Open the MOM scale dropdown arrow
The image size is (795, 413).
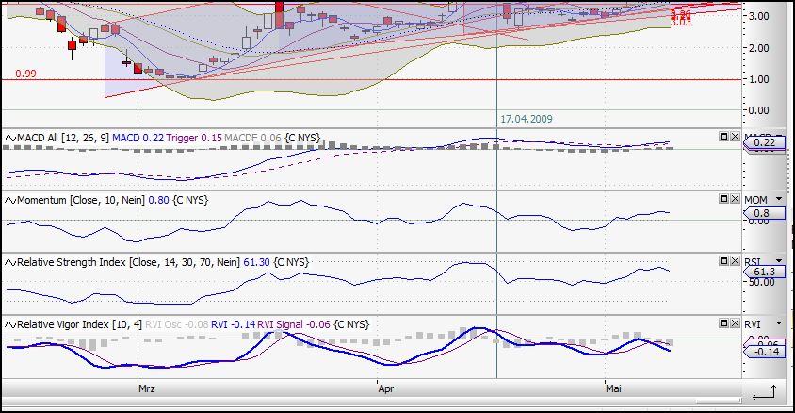pyautogui.click(x=779, y=199)
